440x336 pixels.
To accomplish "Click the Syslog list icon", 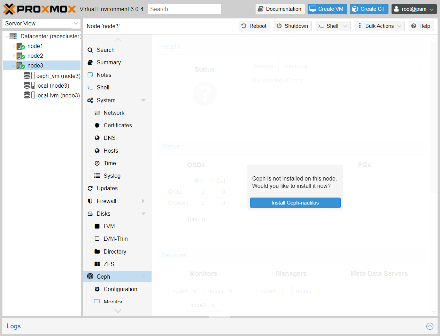I will point(97,176).
